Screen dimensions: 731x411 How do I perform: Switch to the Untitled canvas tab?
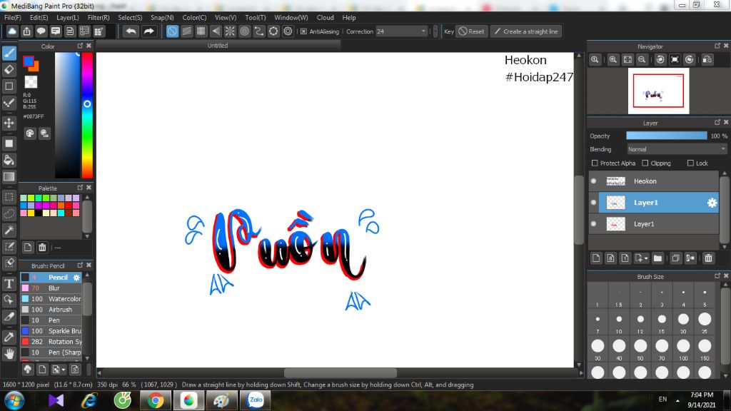(218, 46)
